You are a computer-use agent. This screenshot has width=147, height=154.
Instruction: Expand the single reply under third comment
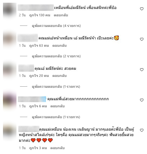click(56, 87)
